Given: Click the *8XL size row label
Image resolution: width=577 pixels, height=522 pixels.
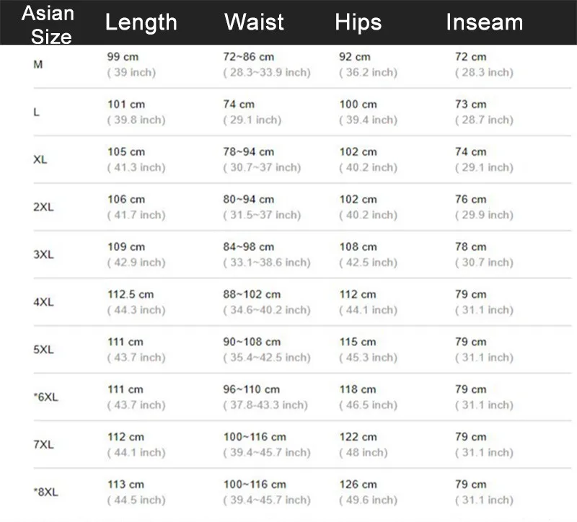Looking at the screenshot, I should point(45,492).
